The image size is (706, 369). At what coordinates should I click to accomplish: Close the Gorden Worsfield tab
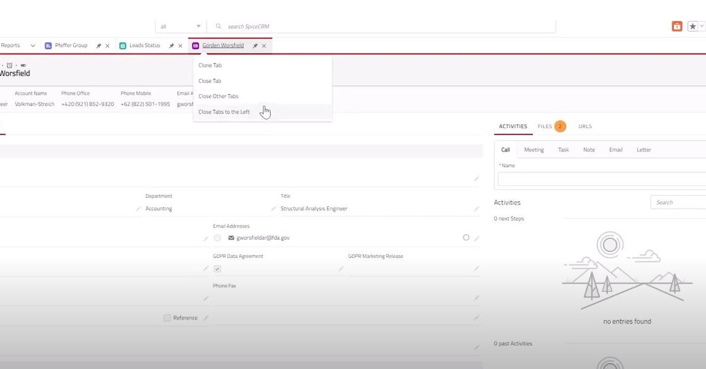click(x=264, y=46)
